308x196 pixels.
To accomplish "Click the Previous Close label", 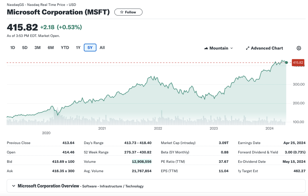I will tap(19, 143).
